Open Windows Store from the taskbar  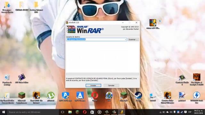tap(92, 112)
